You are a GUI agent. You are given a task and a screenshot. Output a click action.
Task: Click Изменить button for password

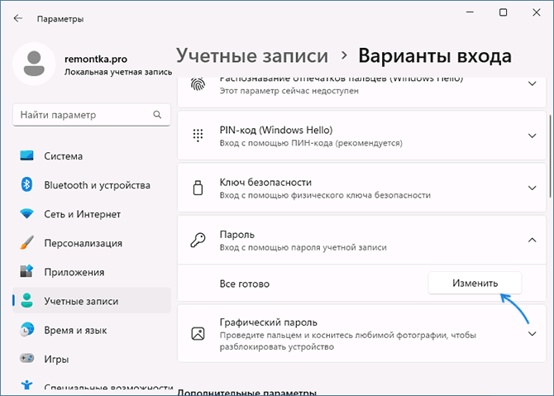[x=475, y=283]
